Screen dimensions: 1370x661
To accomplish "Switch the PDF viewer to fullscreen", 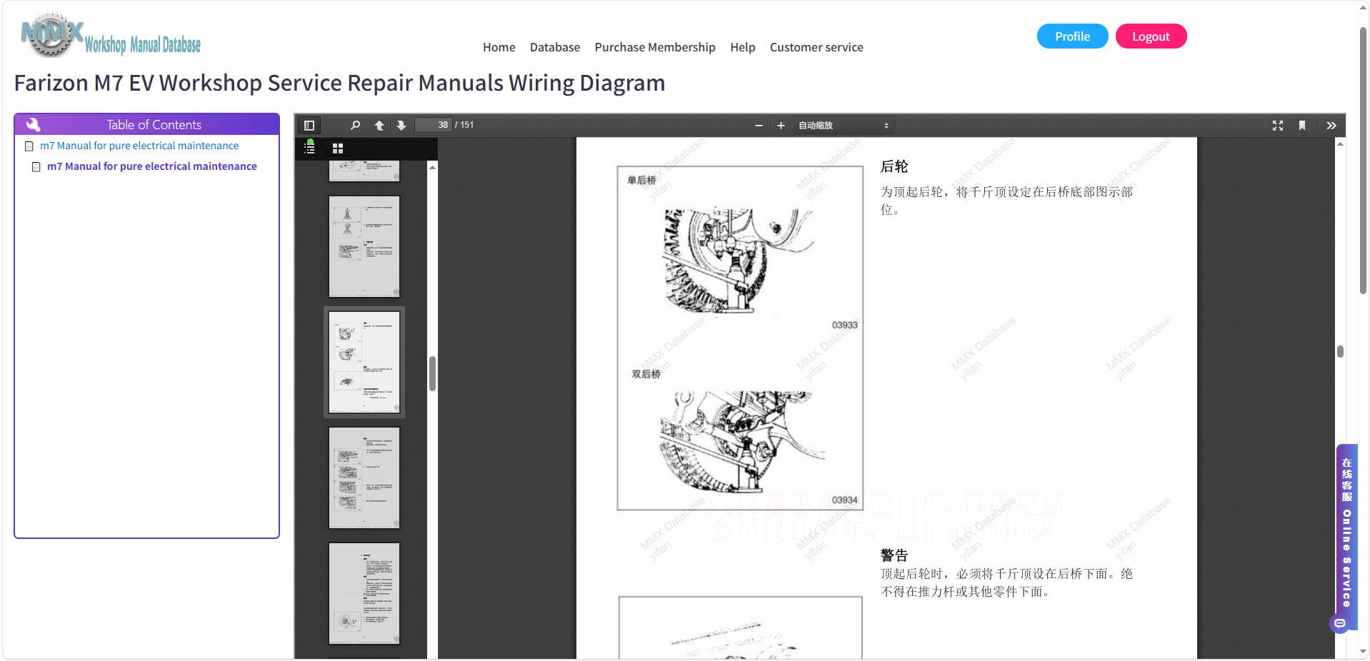I will pos(1278,126).
